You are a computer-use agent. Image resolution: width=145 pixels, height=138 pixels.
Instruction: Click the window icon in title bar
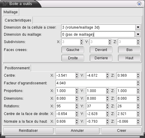[x=5, y=4]
